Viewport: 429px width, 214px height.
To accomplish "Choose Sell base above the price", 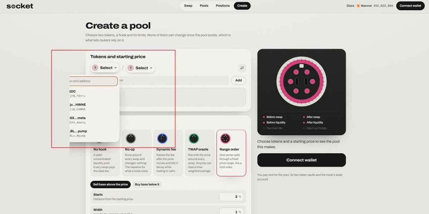I will pos(111,184).
